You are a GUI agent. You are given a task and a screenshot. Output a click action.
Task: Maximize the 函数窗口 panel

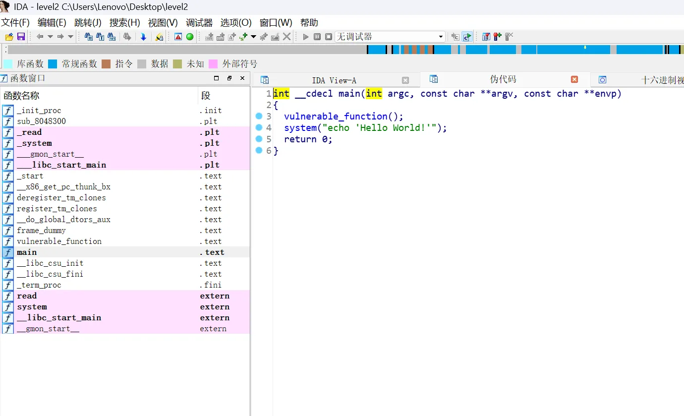tap(216, 78)
